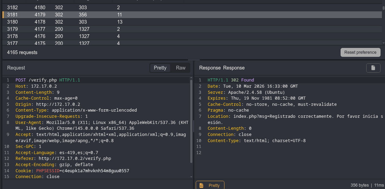Click the Referer header line in request
This screenshot has width=385, height=189.
[x=63, y=158]
